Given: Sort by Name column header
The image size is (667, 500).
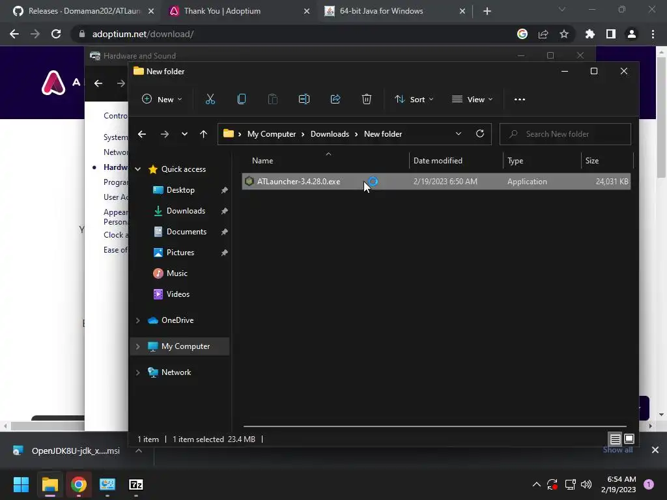Looking at the screenshot, I should point(262,161).
